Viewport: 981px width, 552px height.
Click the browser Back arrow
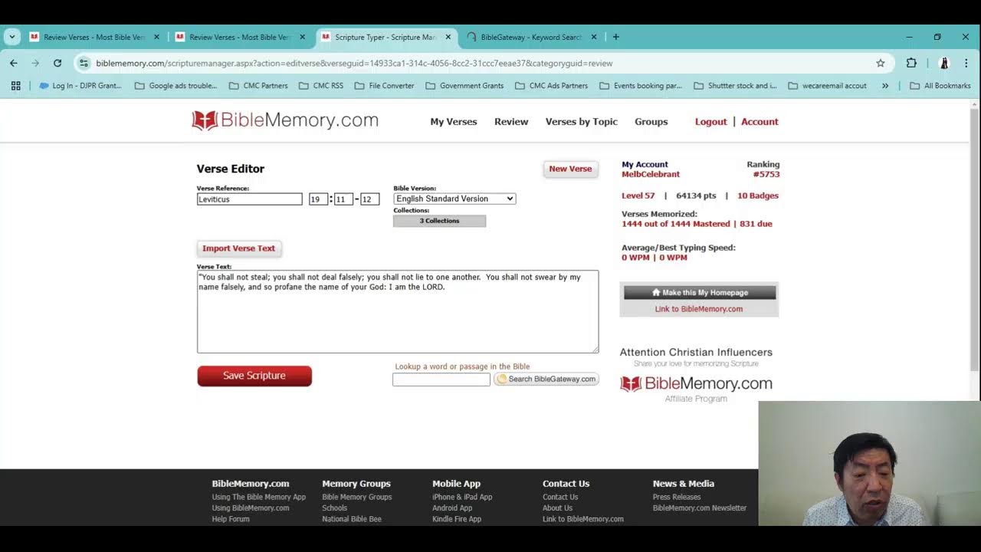[x=14, y=63]
